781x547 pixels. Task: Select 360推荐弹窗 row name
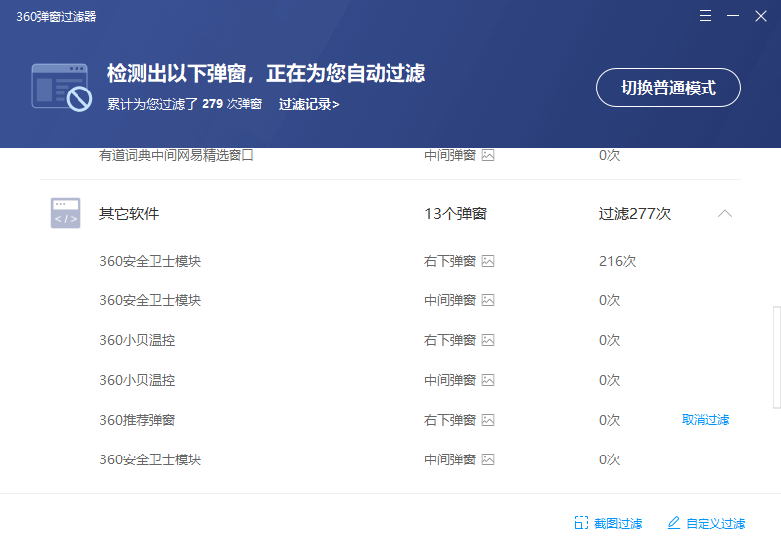(137, 420)
